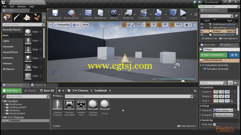Toggle the Actor Hidden checkbox
This screenshot has width=241, height=135.
214,124
